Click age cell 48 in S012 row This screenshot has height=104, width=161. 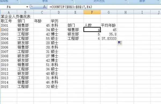point(42,74)
